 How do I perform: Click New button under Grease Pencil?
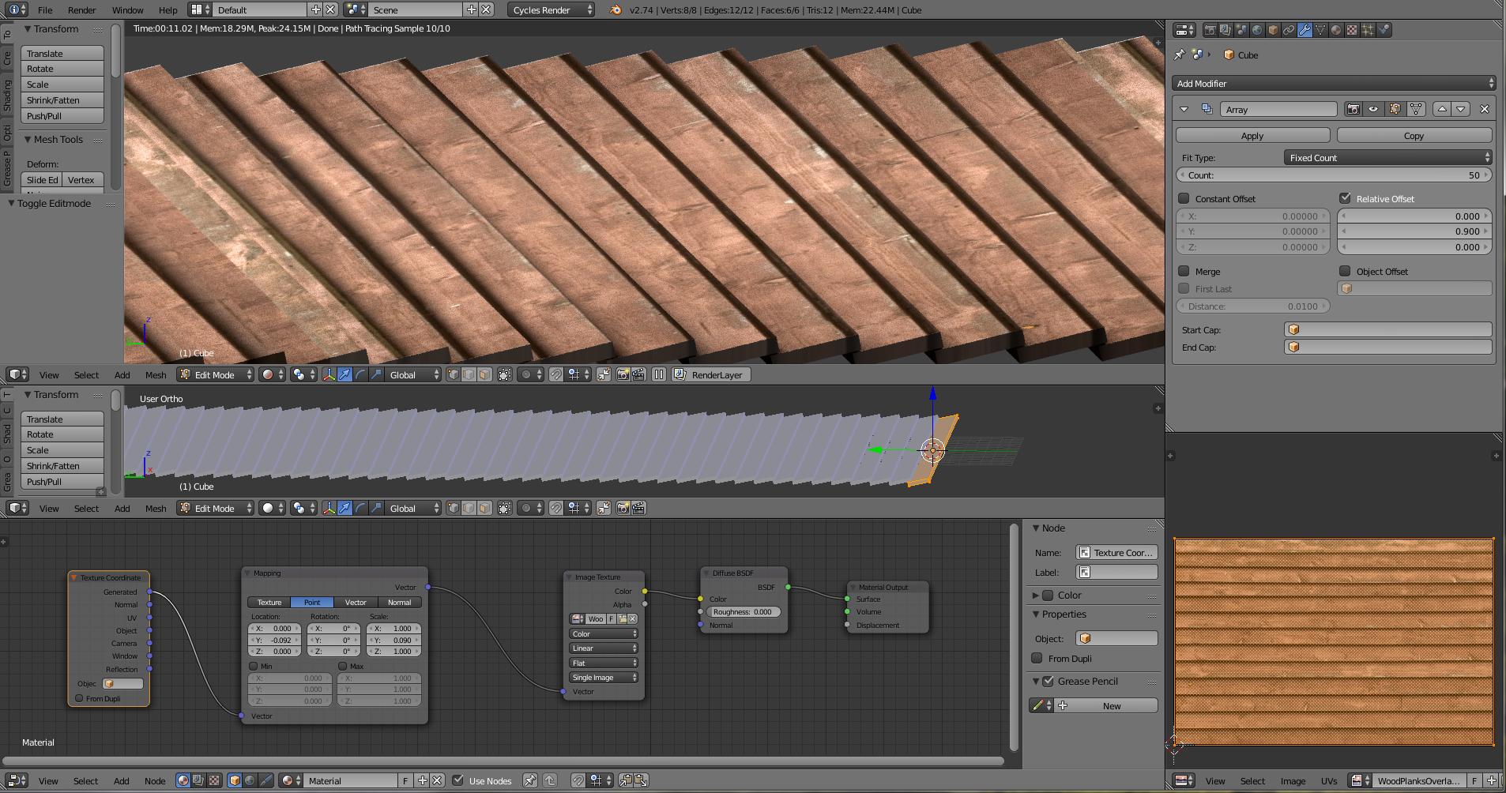pos(1106,705)
